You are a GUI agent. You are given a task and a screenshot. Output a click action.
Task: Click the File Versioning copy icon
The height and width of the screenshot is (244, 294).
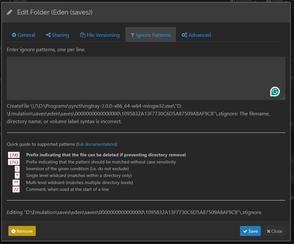[83, 35]
